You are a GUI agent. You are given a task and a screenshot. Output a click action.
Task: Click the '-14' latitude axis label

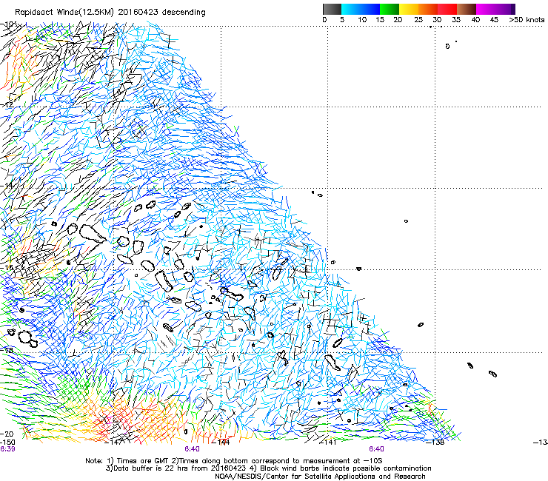coord(6,186)
